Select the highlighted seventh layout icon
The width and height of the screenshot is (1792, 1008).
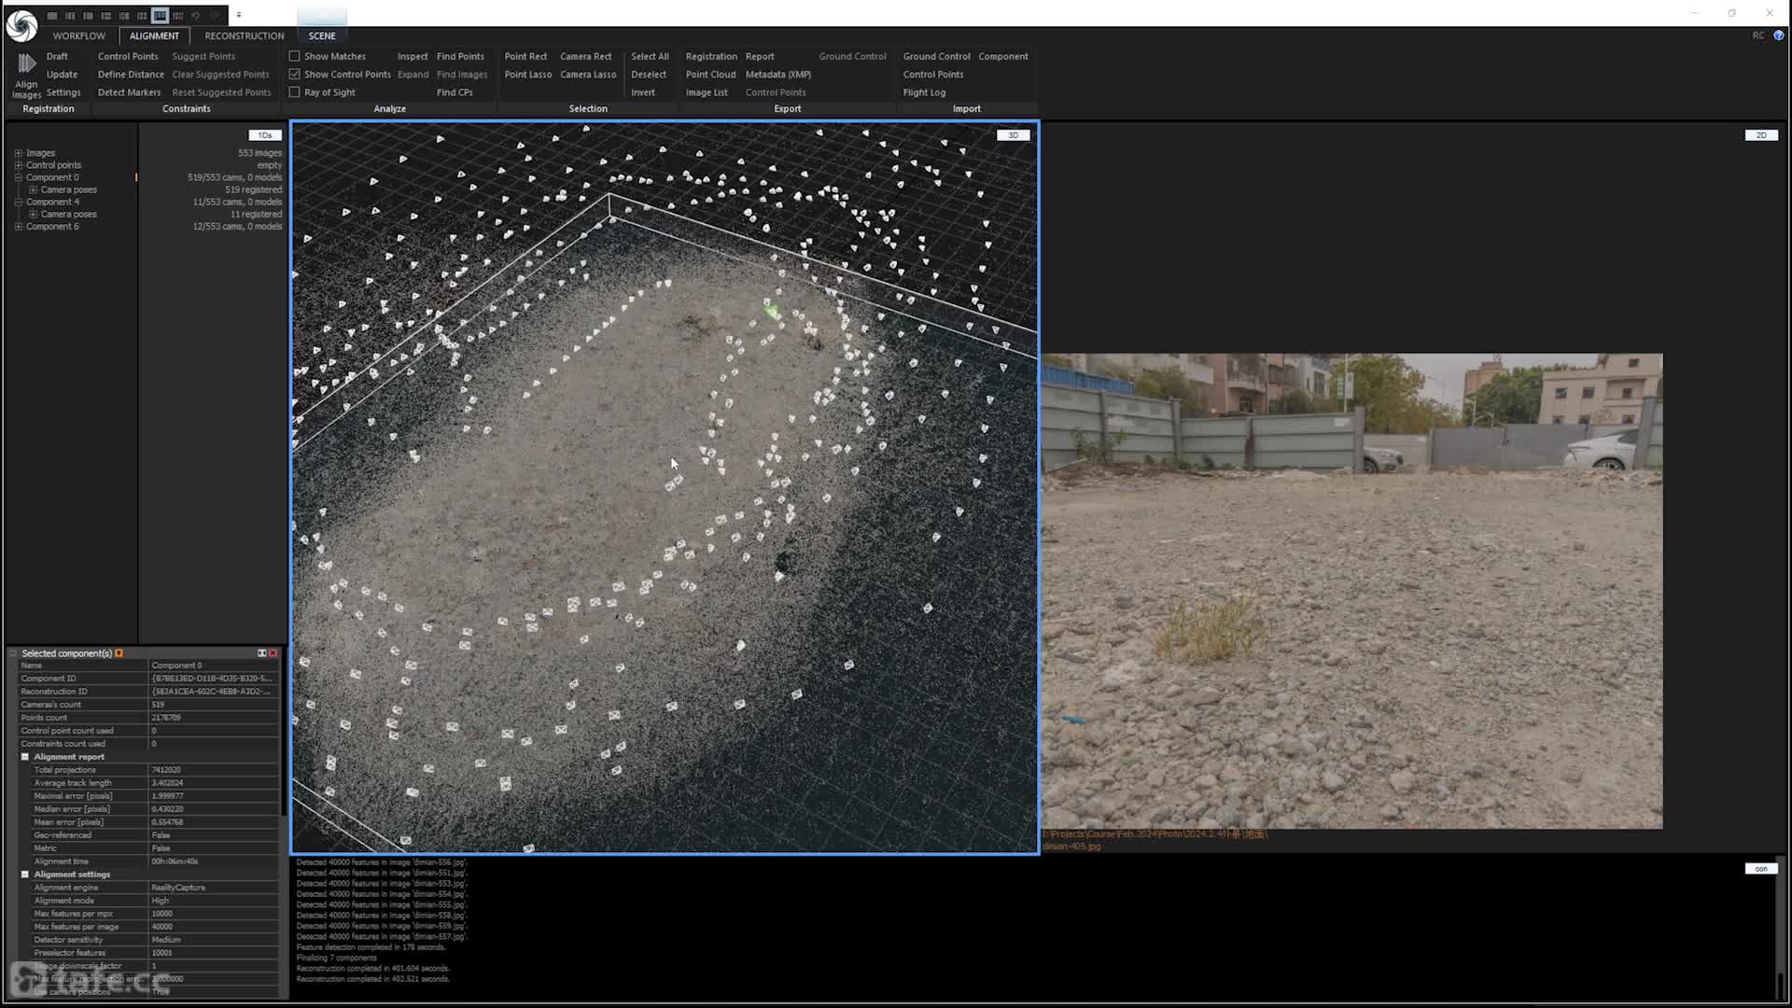160,16
